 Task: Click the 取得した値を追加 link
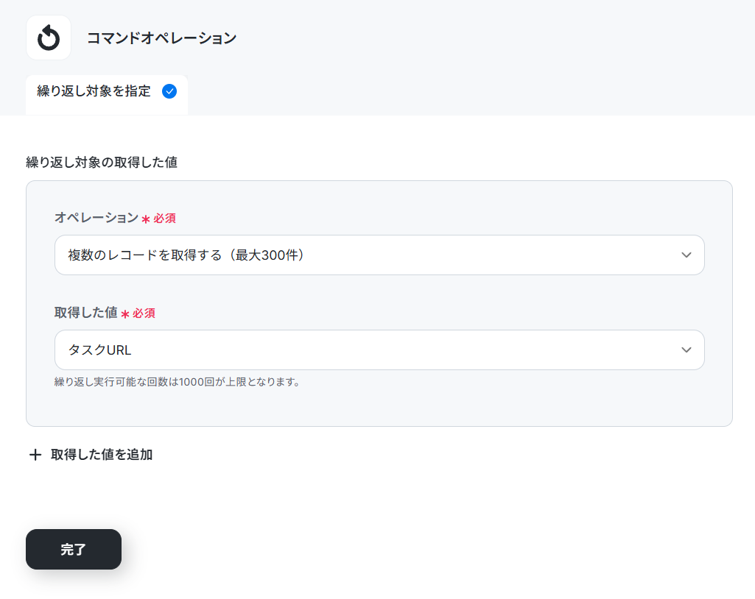point(102,455)
